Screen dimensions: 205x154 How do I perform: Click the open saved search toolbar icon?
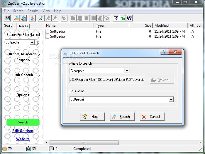click(16, 18)
